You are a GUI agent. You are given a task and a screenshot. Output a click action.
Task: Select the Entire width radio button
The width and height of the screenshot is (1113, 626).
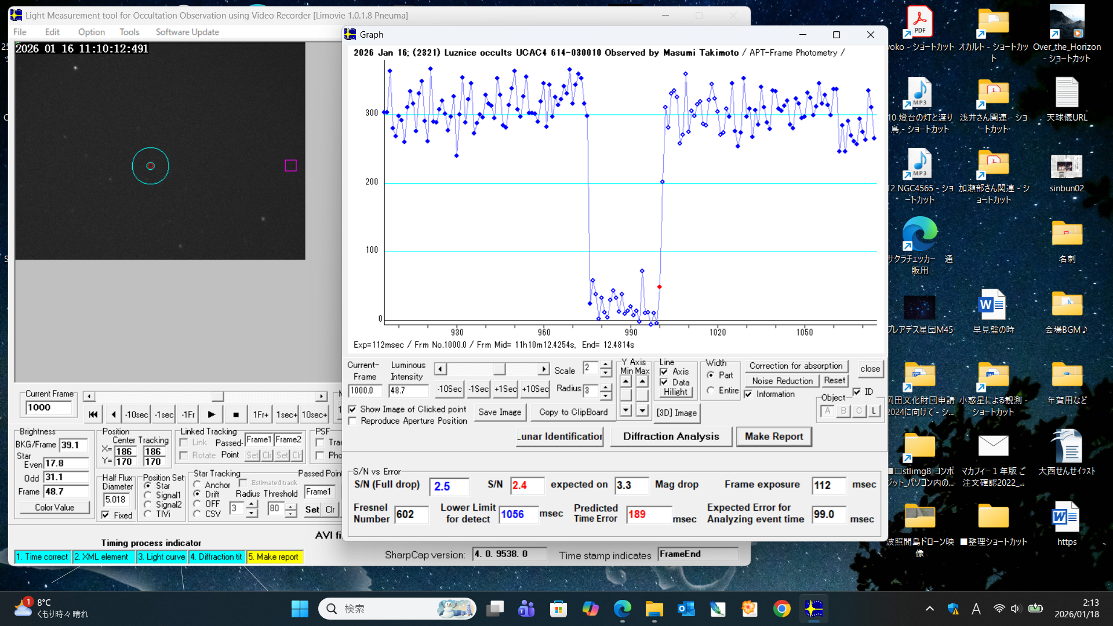point(711,391)
